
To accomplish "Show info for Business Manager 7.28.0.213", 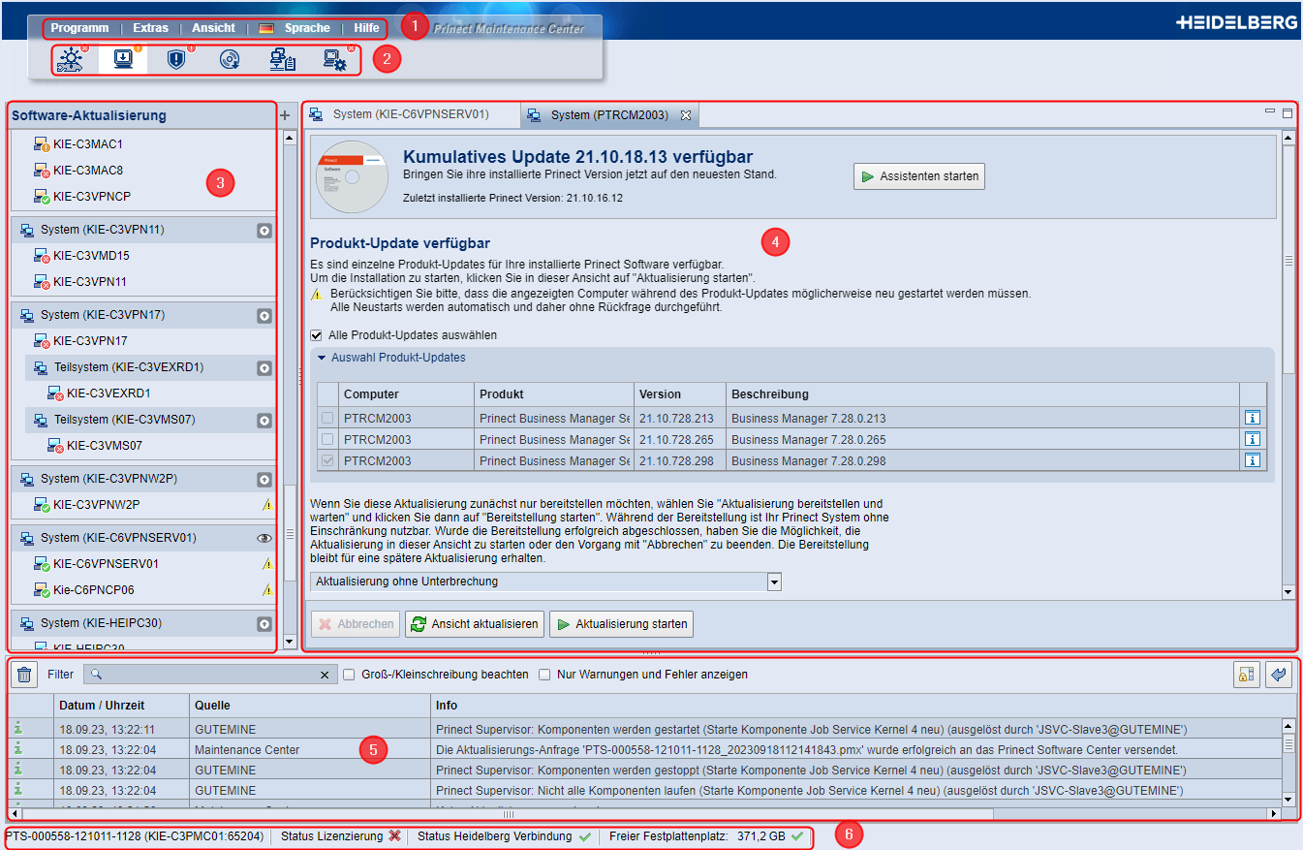I will [1253, 418].
